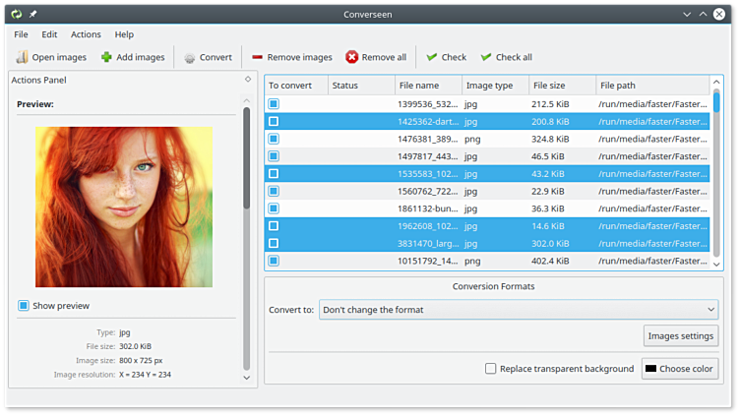Image resolution: width=740 pixels, height=416 pixels.
Task: Click the Remove images minus icon
Action: tap(257, 57)
